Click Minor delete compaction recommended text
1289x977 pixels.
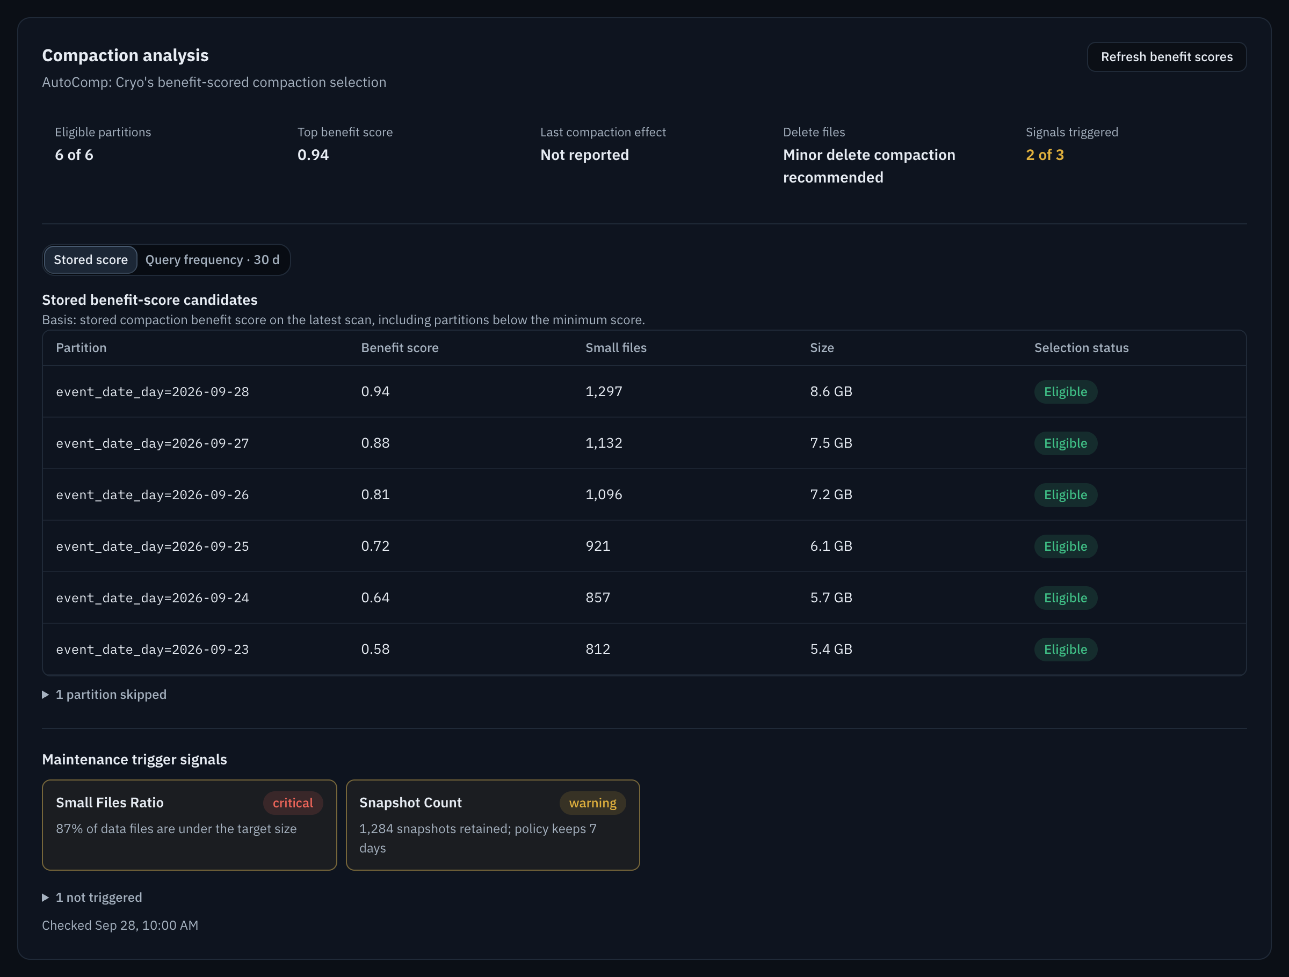[869, 166]
